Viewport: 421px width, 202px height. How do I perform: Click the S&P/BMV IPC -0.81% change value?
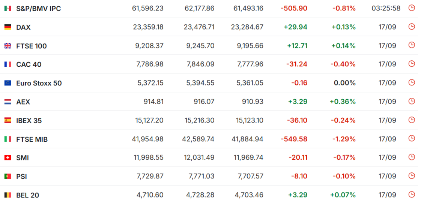(344, 9)
